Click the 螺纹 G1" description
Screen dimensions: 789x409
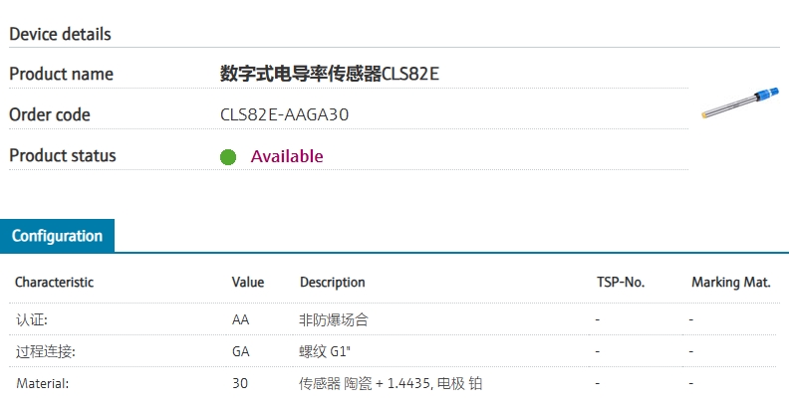324,351
